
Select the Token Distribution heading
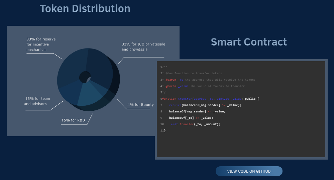pos(85,9)
